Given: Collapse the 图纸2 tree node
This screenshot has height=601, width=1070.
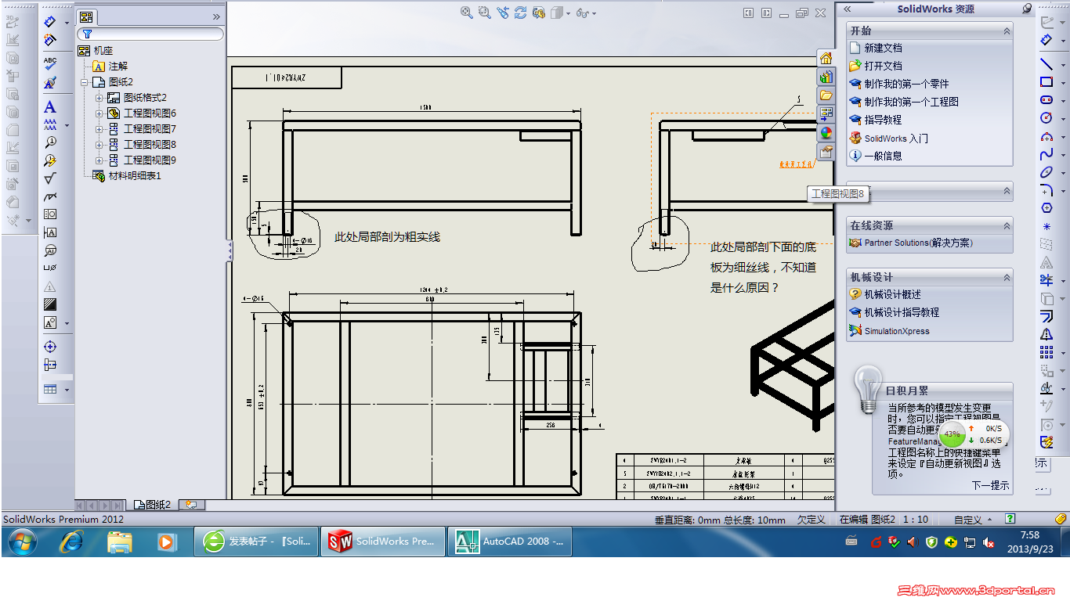Looking at the screenshot, I should tap(84, 82).
